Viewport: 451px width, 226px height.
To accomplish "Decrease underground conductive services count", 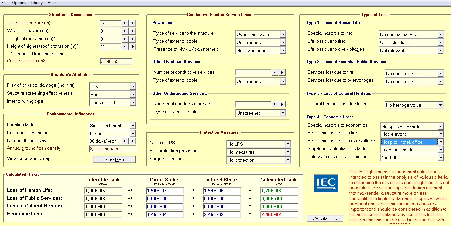I will 274,104.
